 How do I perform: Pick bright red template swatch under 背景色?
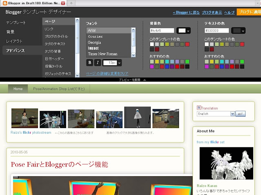pos(187,44)
